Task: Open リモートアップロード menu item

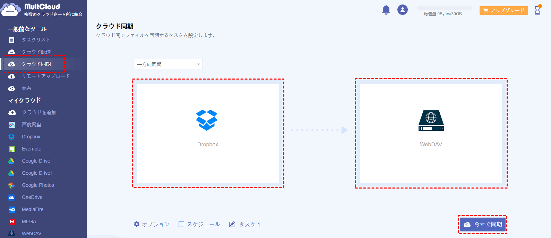Action: (x=46, y=76)
